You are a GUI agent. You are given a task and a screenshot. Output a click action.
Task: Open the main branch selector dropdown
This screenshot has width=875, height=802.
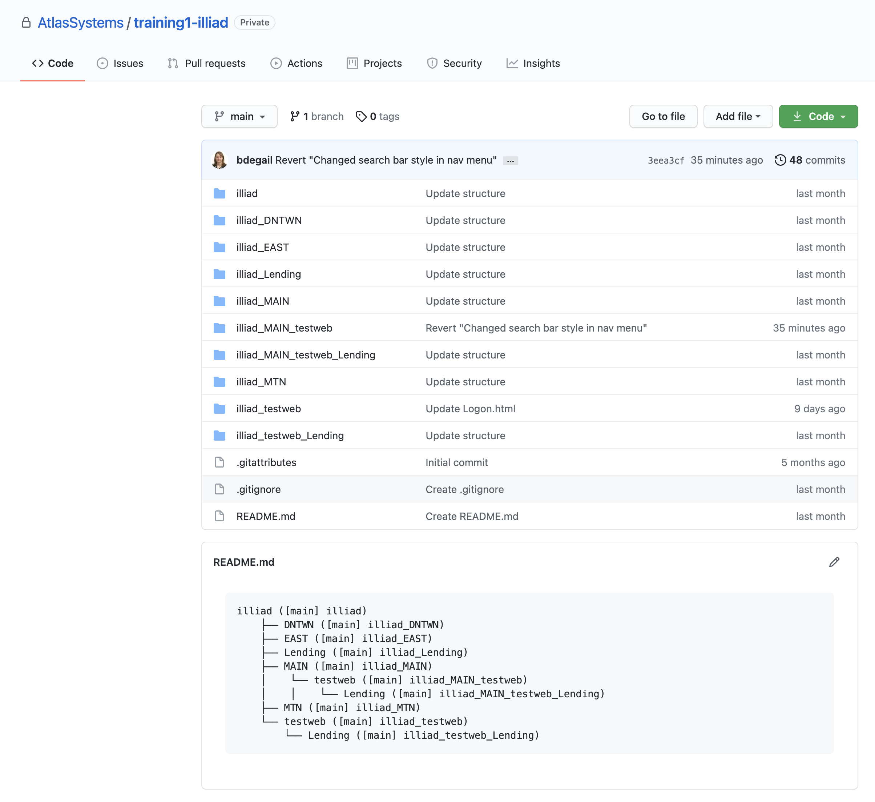[x=239, y=116]
